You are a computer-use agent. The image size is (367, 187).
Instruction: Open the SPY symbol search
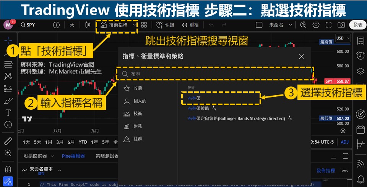pos(28,25)
